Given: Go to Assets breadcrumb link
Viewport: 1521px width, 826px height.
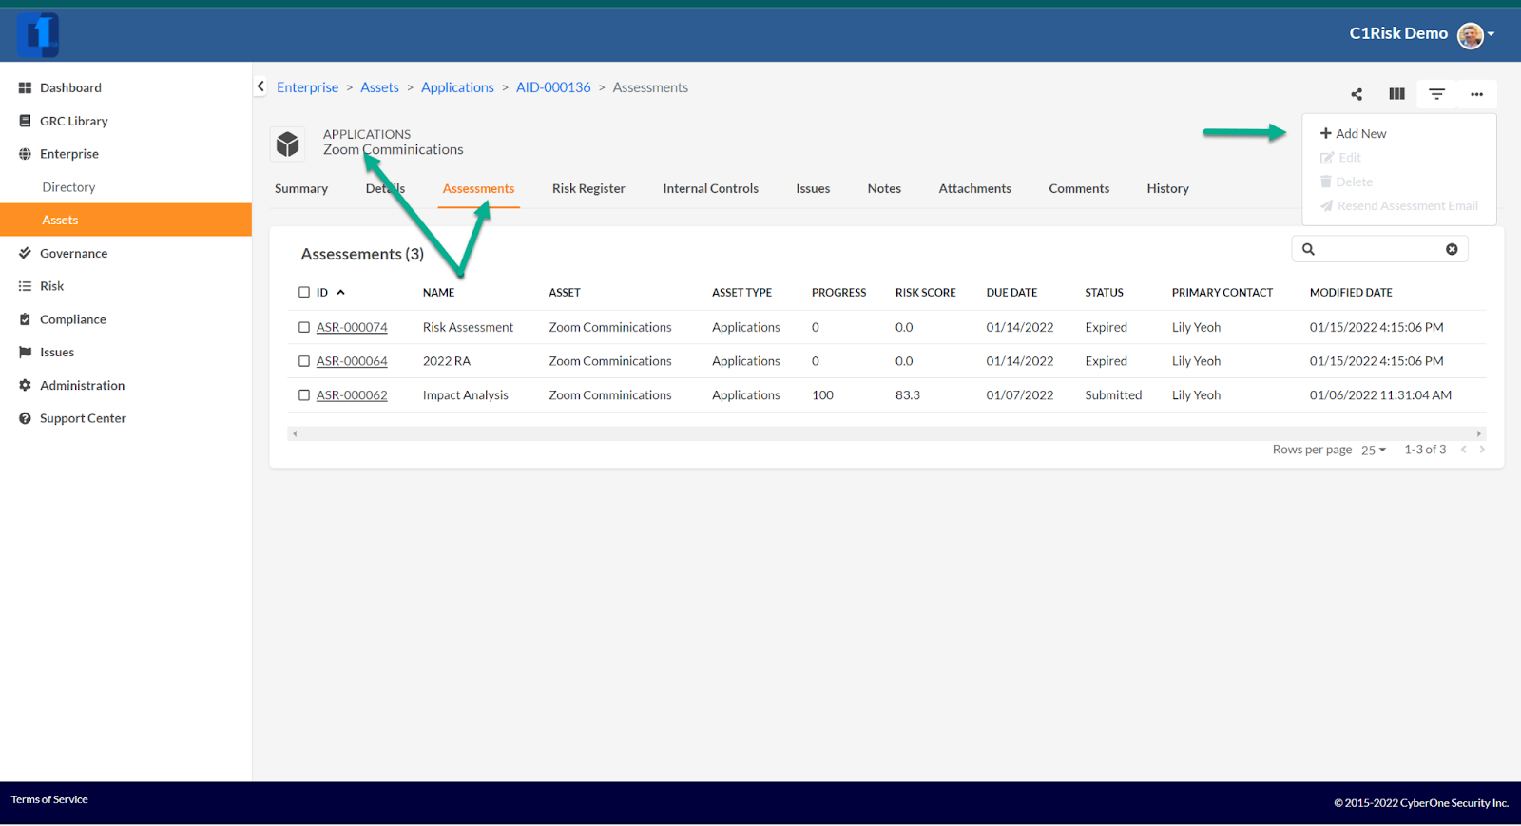Looking at the screenshot, I should pos(379,87).
